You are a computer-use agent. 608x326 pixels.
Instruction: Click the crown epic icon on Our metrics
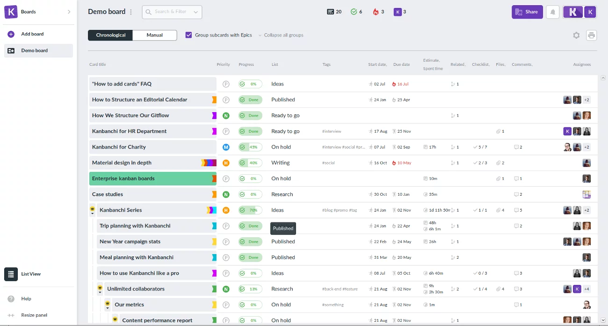[x=107, y=303]
